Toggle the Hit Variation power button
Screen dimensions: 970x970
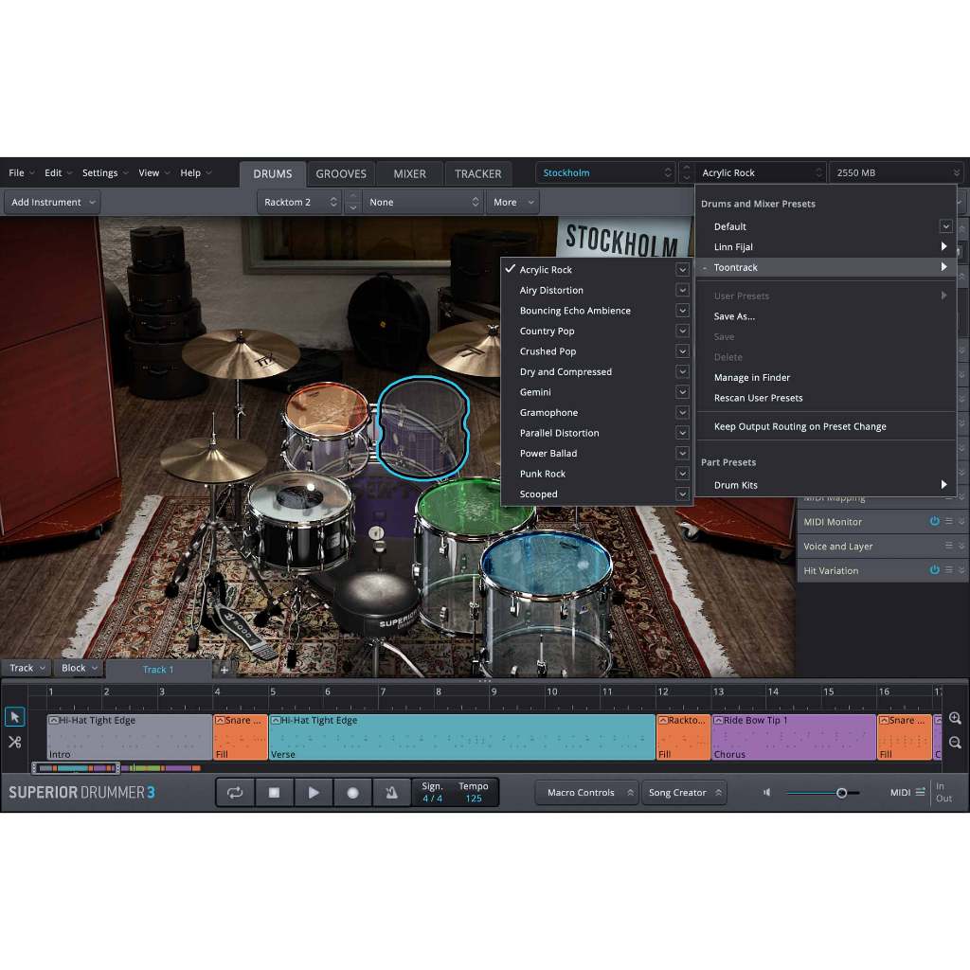tap(934, 570)
